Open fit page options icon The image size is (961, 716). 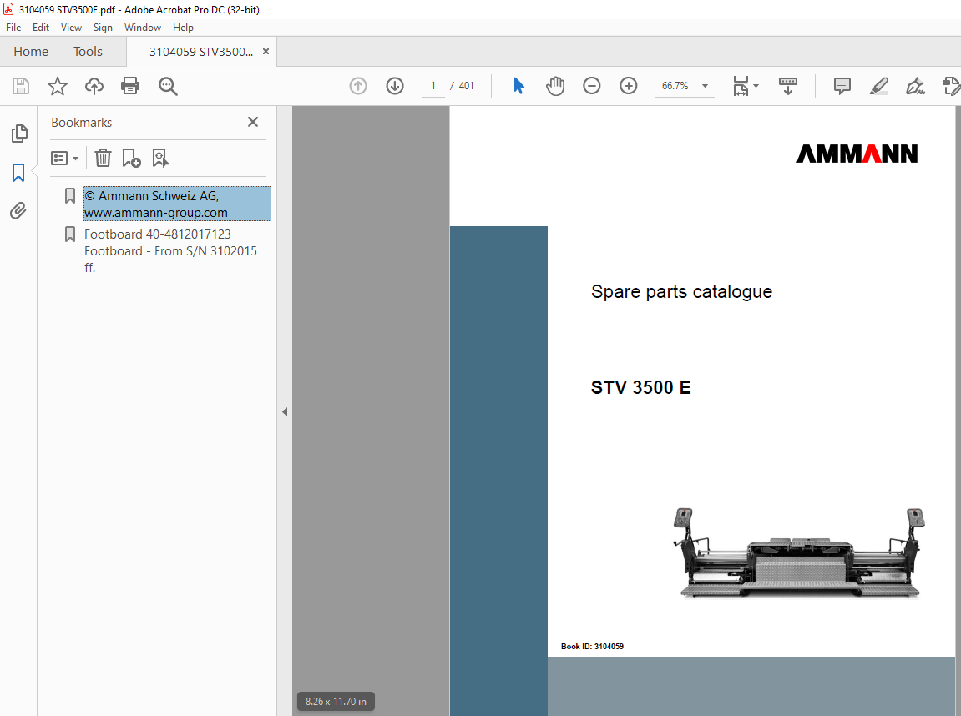746,86
